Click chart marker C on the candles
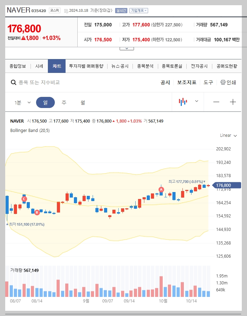Viewport: 247px width, 316px height. click(24, 199)
